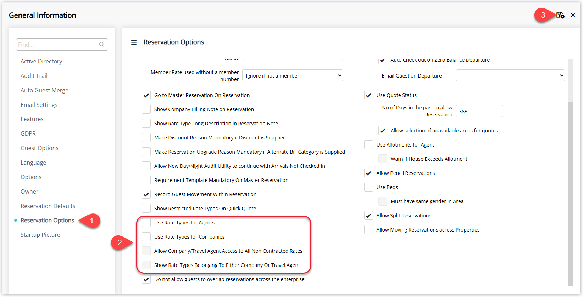This screenshot has width=583, height=297.
Task: Open Member Rate without member number dropdown
Action: pyautogui.click(x=293, y=75)
